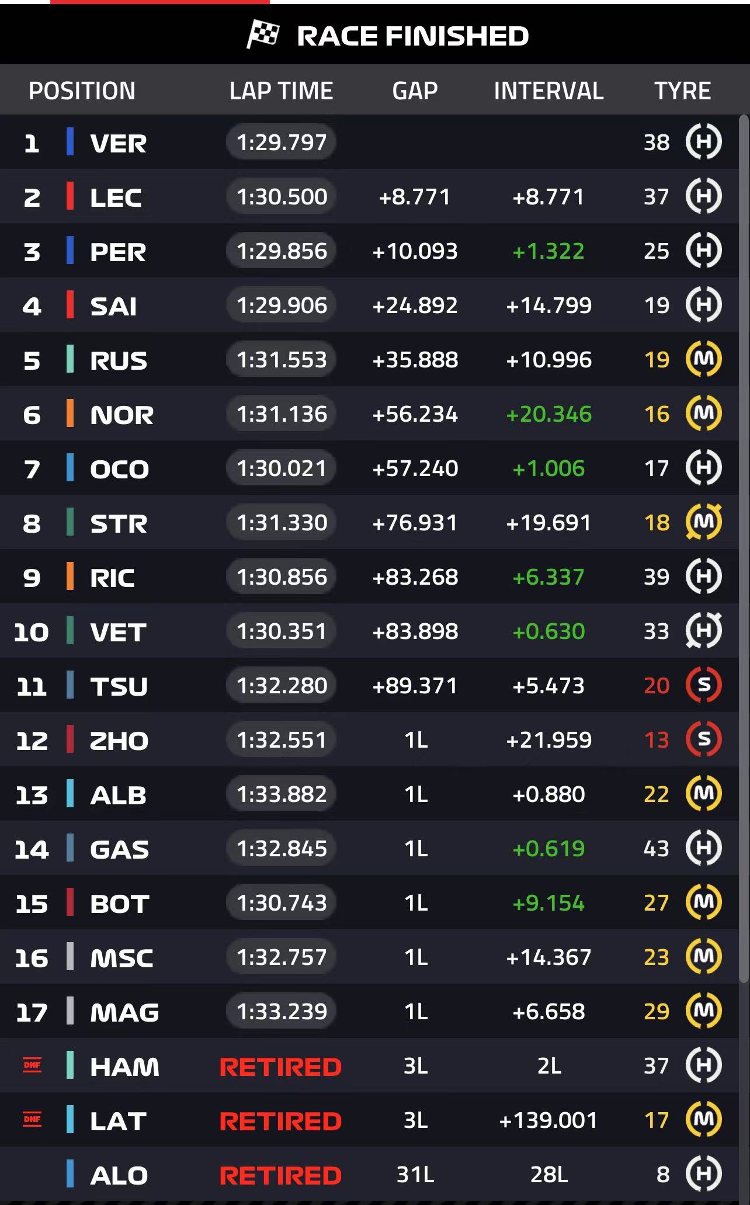Click the LAP TIME column header
The height and width of the screenshot is (1205, 750).
click(281, 91)
